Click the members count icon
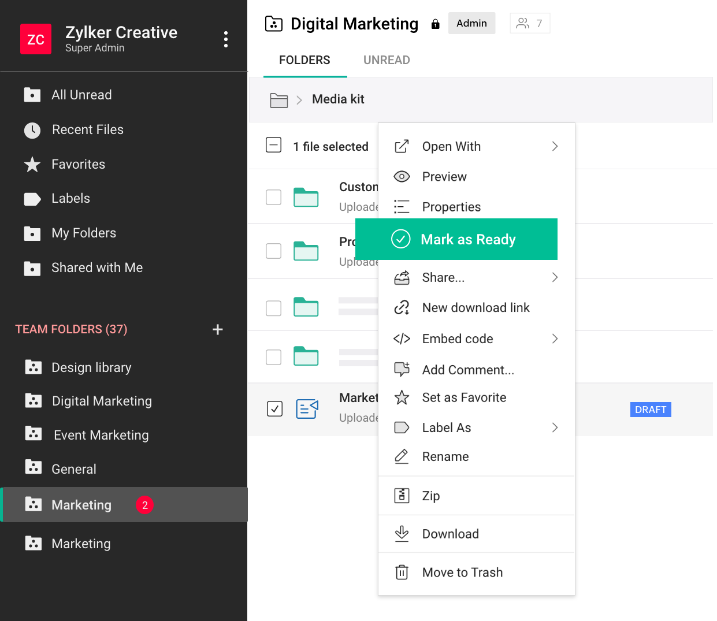 coord(530,23)
